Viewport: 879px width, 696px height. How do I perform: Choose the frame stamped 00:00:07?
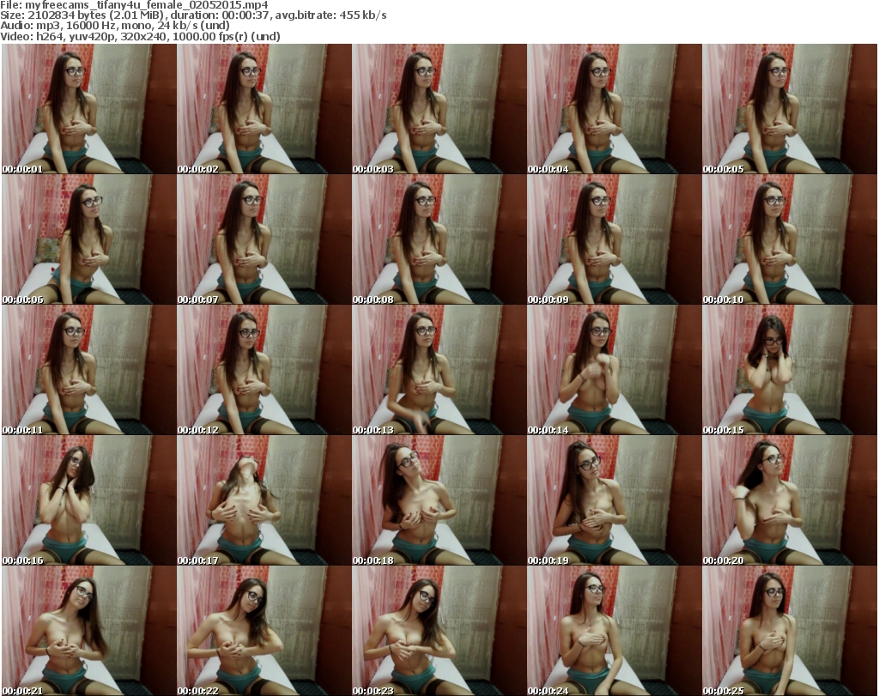click(x=264, y=239)
